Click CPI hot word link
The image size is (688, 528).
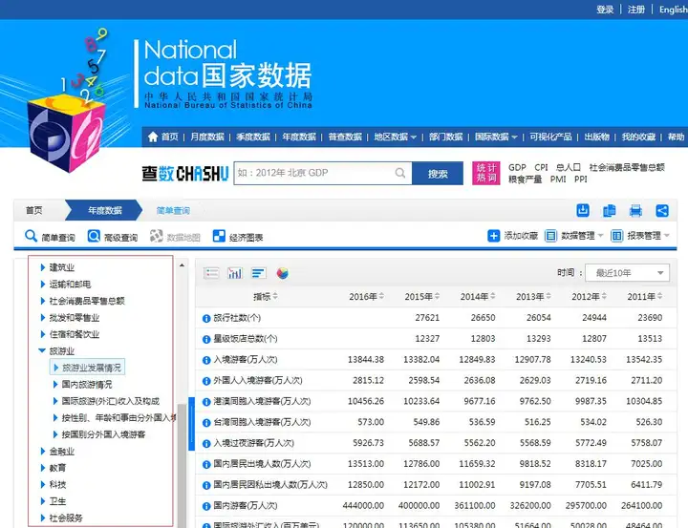tap(541, 167)
